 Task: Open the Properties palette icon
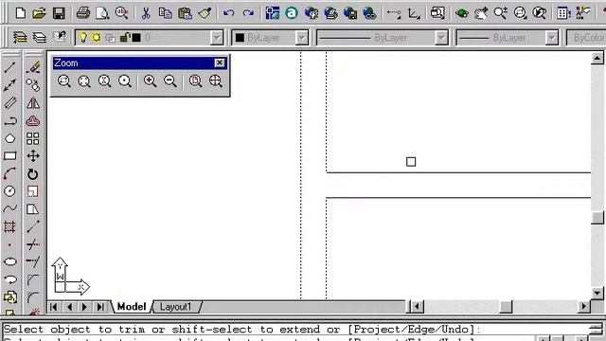click(563, 13)
